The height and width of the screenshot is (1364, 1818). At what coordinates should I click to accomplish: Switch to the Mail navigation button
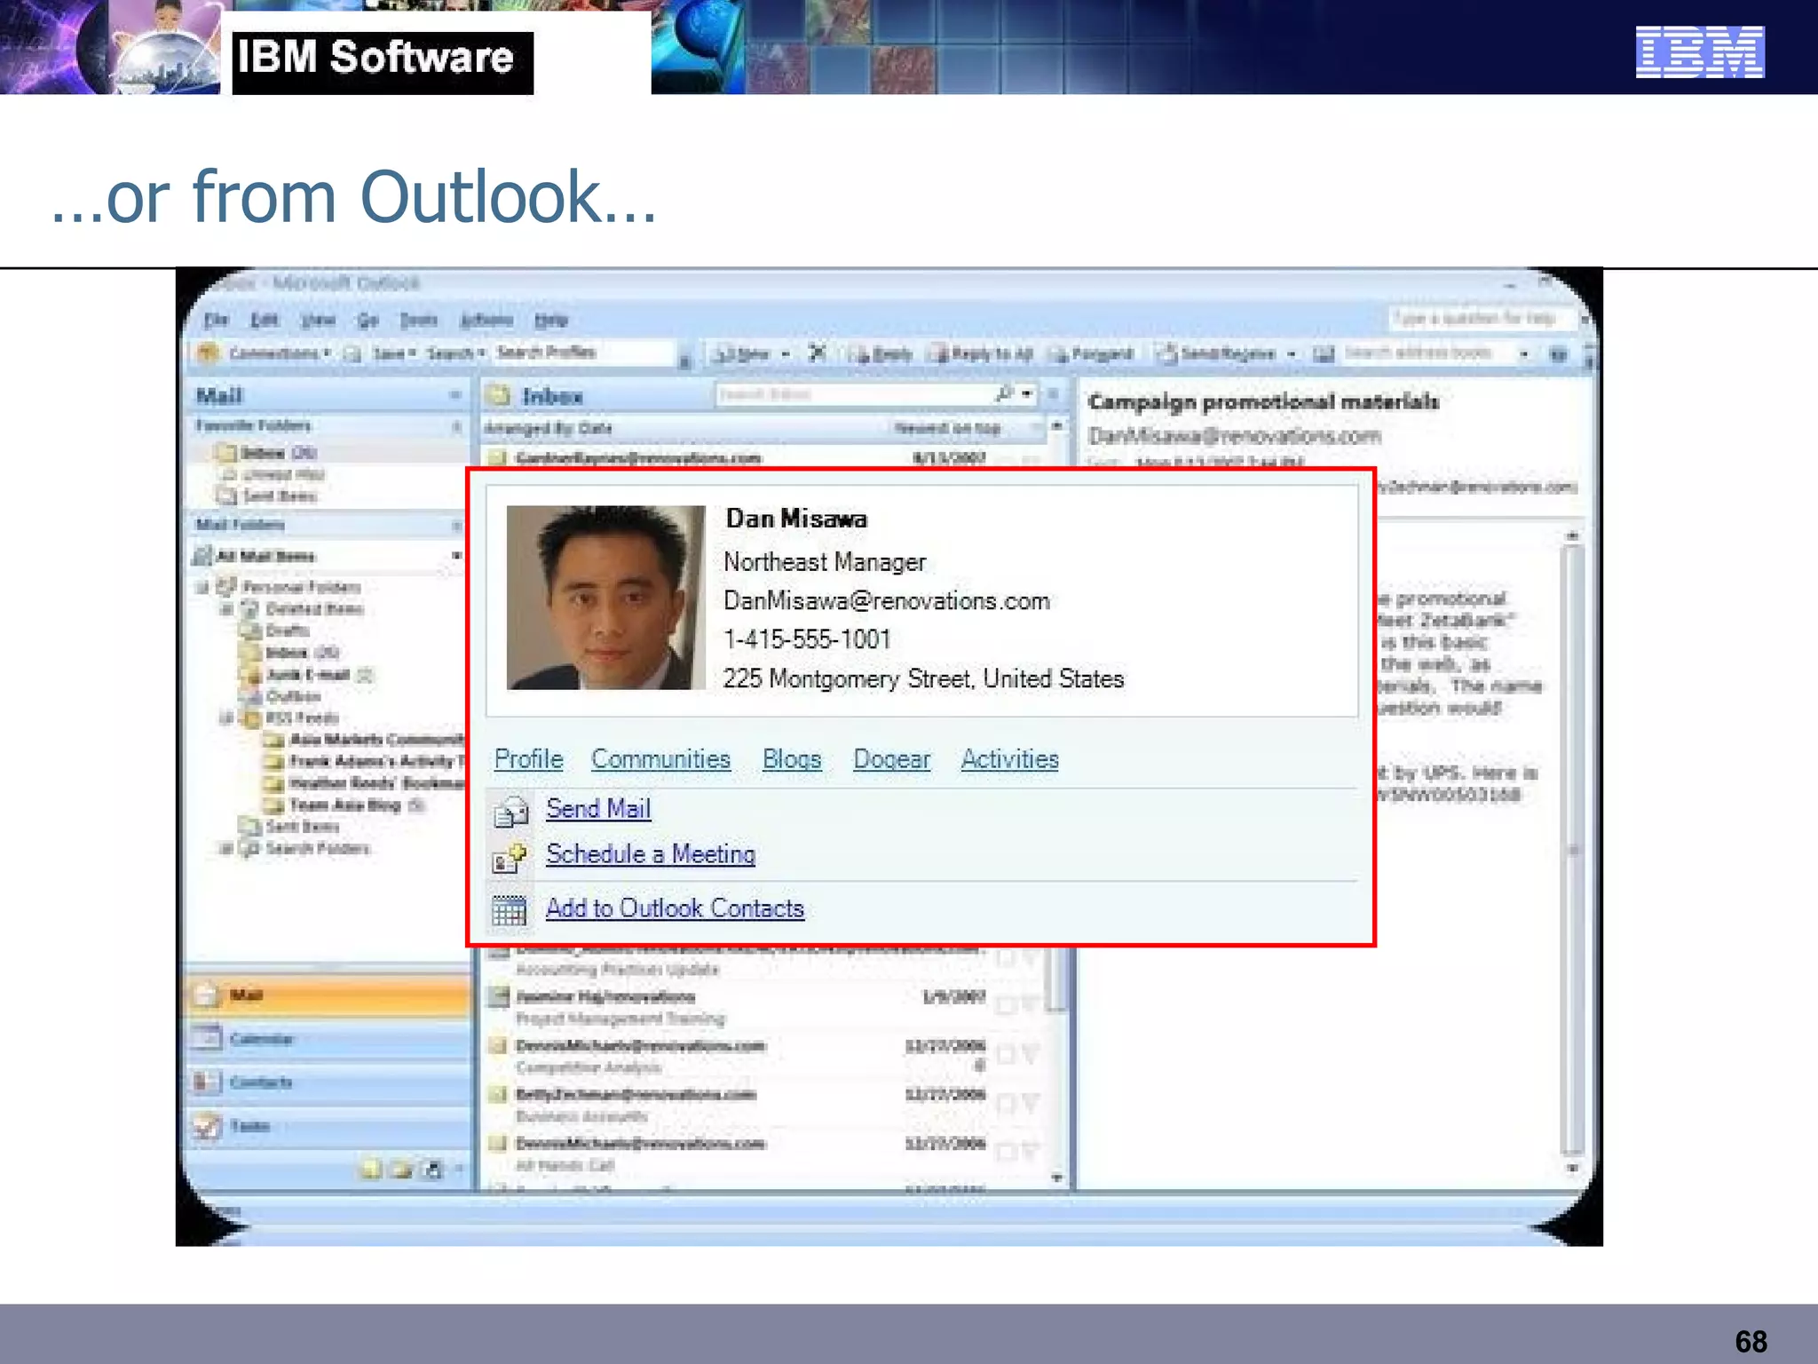pos(328,995)
